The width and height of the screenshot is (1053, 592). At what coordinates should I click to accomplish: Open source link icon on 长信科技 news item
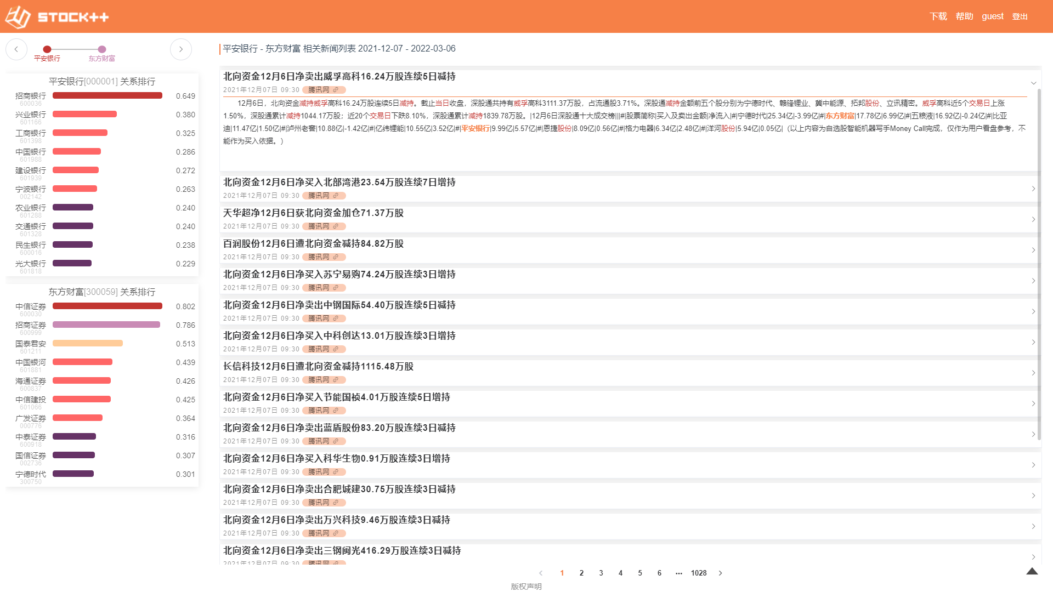coord(336,380)
